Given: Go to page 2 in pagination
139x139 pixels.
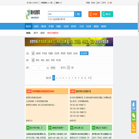Looking at the screenshot, I should [x=57, y=78].
